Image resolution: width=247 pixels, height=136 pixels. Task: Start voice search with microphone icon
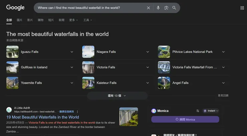[x=158, y=8]
